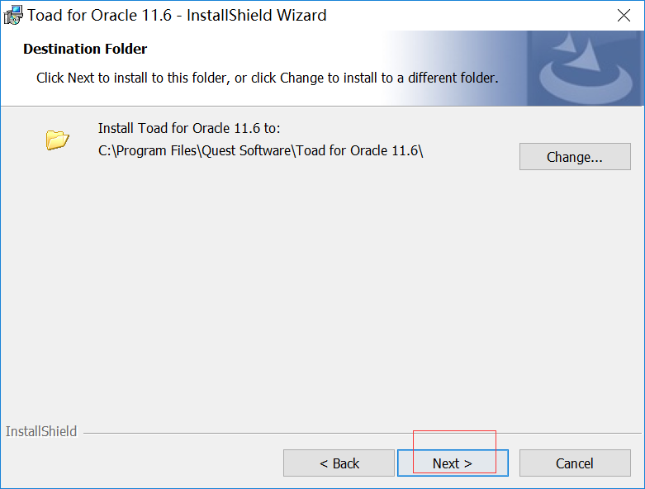The image size is (645, 489).
Task: Click the InstallShield label at bottom left
Action: pos(41,431)
